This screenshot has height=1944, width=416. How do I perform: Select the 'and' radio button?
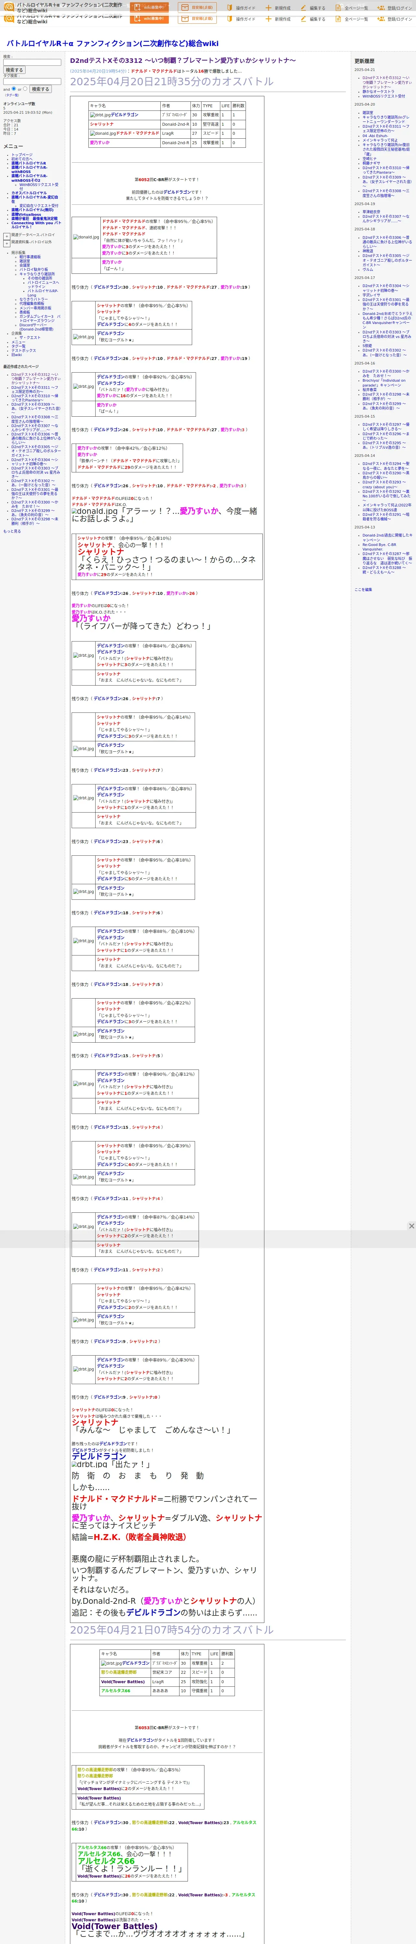(x=14, y=88)
